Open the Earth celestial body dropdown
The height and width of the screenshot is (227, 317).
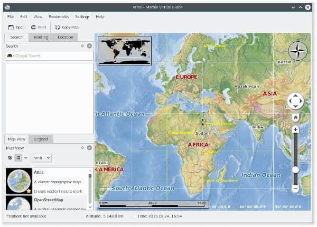(41, 158)
